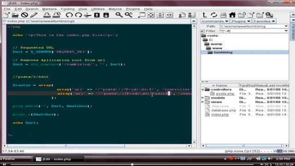This screenshot has width=295, height=166.
Task: Paste with the clipboard-down icon
Action: pos(106,15)
